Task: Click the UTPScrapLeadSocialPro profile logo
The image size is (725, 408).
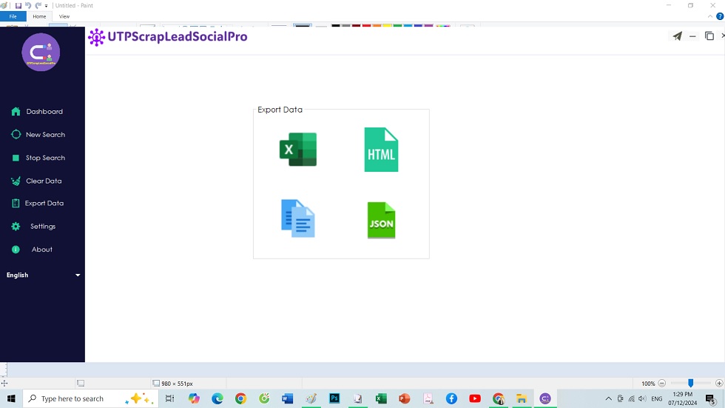Action: (x=41, y=53)
